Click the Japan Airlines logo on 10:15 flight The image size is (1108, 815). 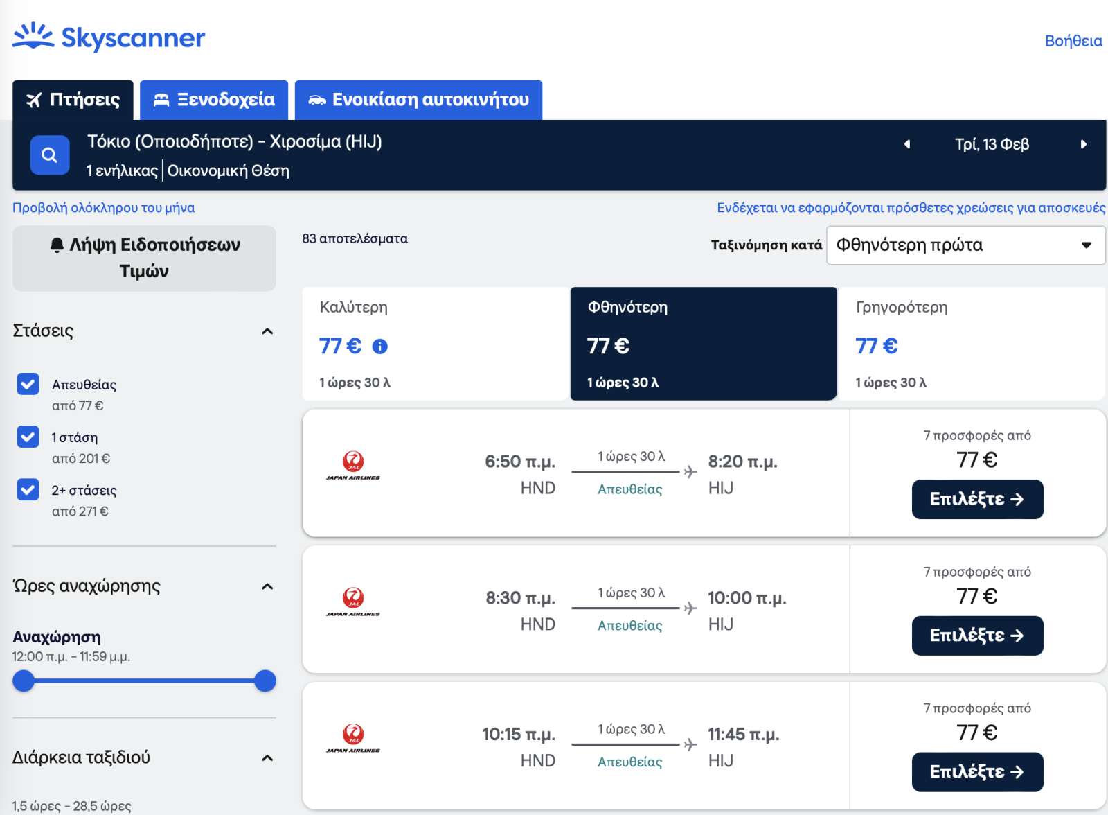coord(353,738)
